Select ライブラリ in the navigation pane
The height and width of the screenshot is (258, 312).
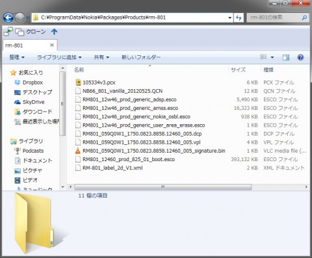(27, 141)
